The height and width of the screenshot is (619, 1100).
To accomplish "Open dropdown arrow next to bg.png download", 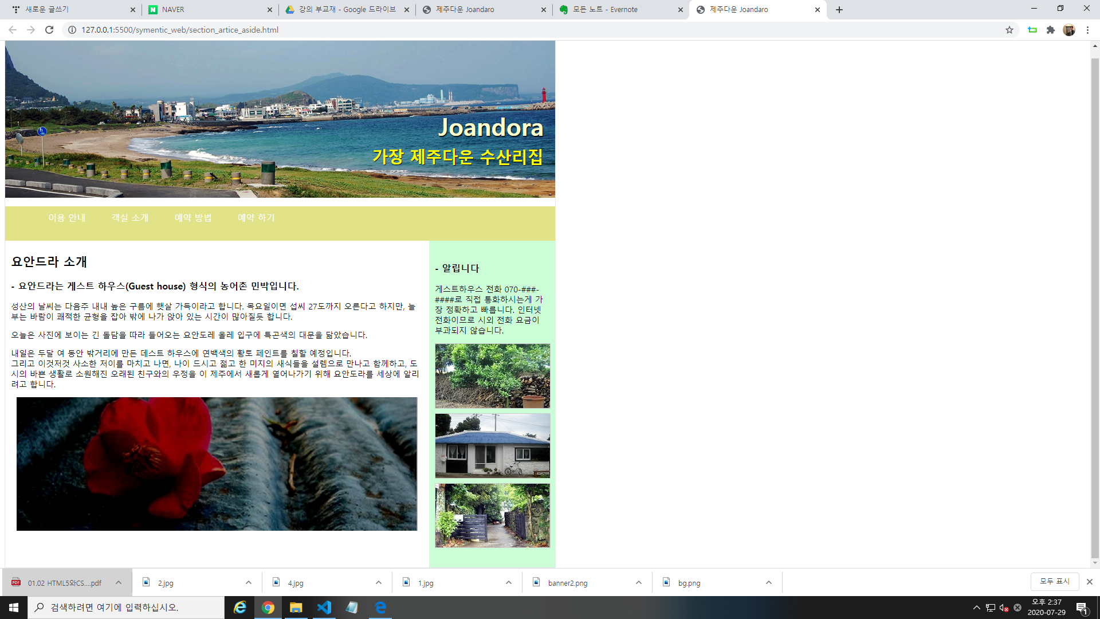I will (x=768, y=583).
